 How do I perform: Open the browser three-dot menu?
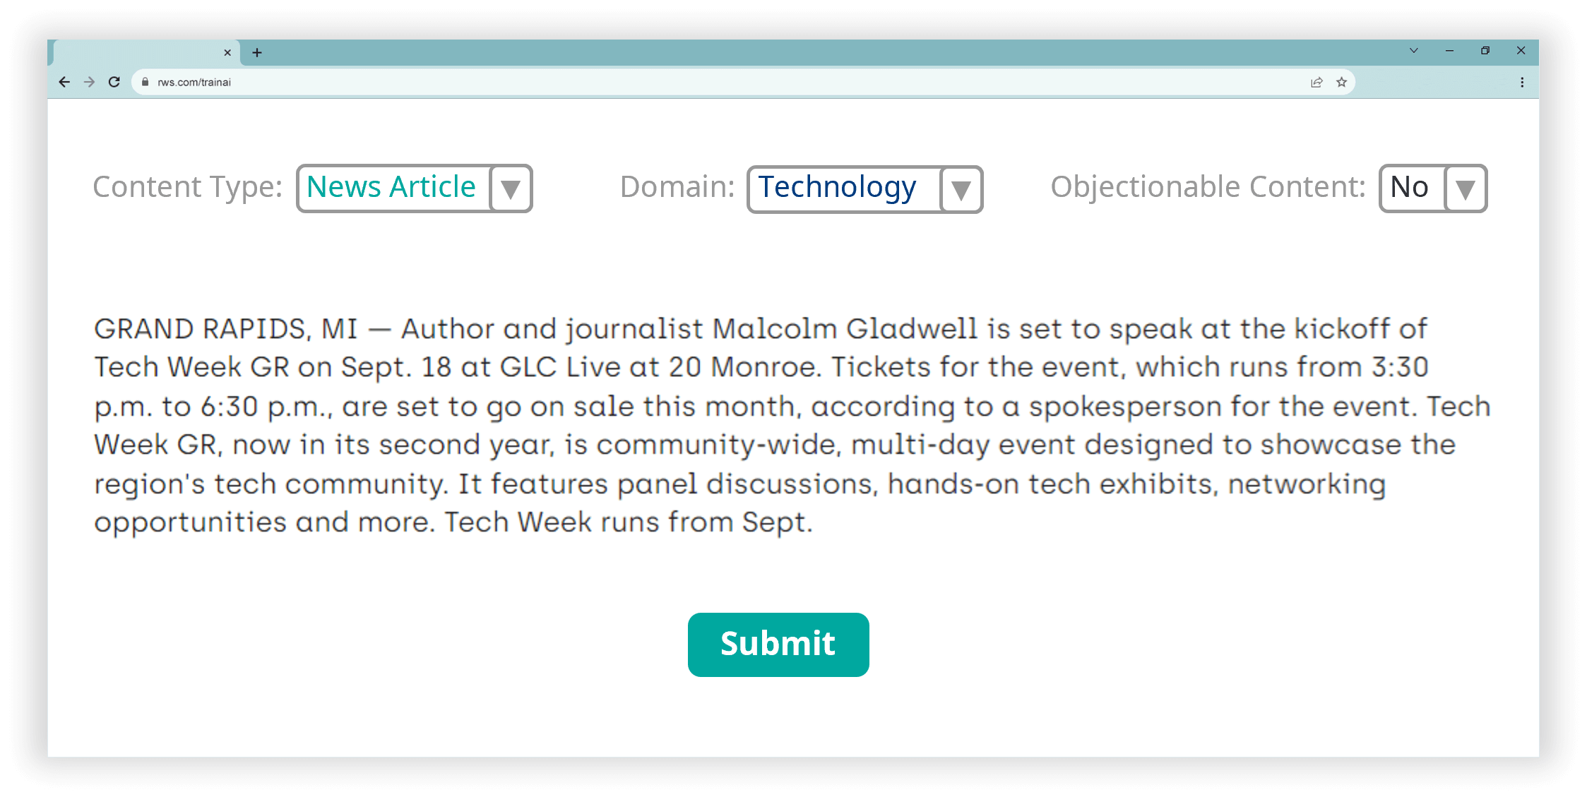point(1522,82)
